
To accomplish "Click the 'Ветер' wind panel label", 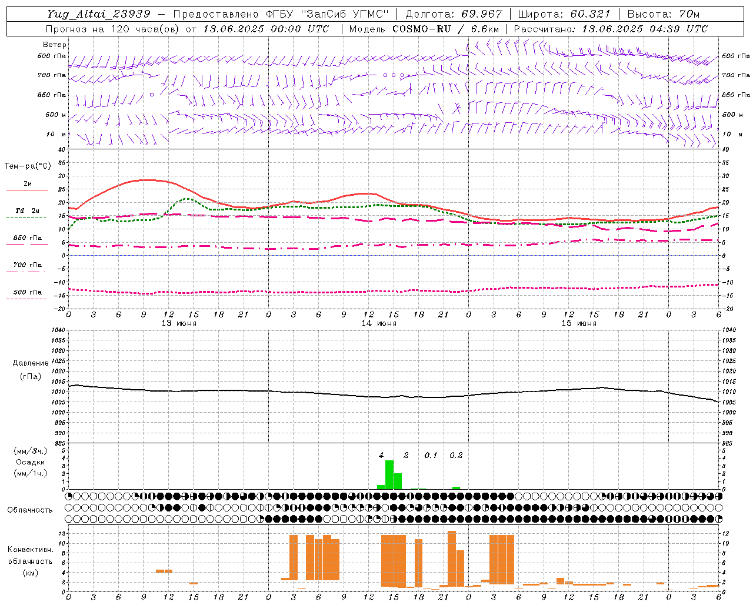I will tap(55, 45).
